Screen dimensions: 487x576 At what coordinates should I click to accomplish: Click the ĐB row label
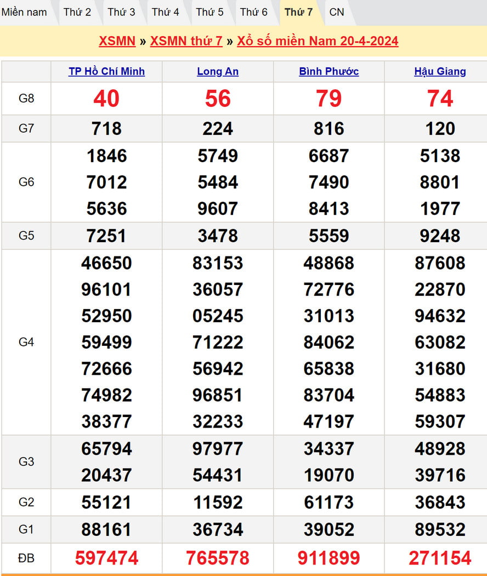click(x=26, y=558)
